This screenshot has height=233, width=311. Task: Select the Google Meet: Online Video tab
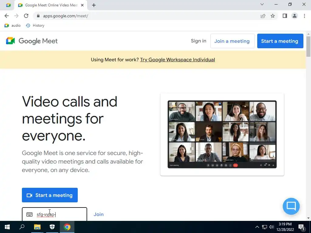pos(51,5)
